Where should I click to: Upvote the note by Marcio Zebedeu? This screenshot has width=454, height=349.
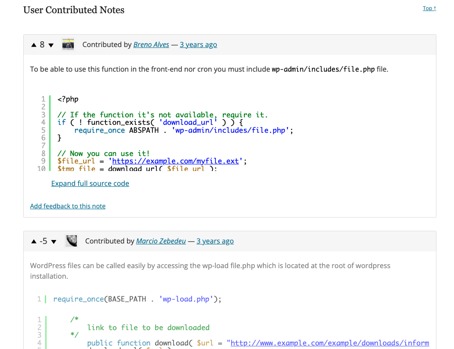[x=33, y=241]
